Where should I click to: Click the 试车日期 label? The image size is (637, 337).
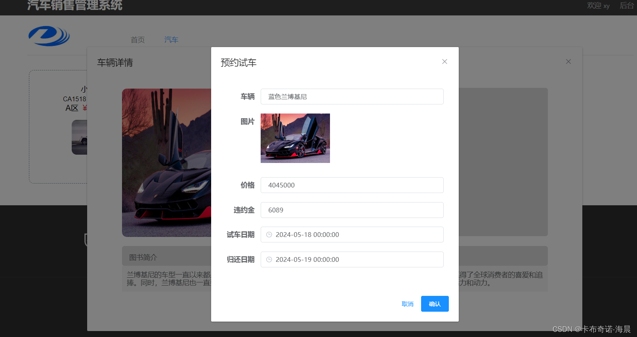[x=240, y=235]
